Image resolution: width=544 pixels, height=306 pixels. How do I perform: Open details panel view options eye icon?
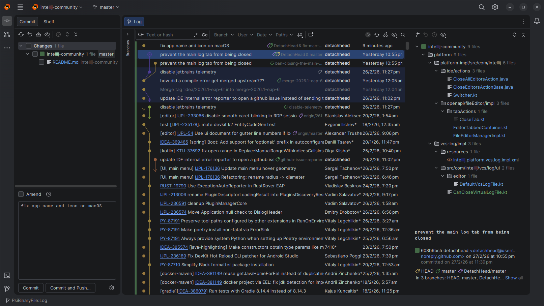click(443, 35)
